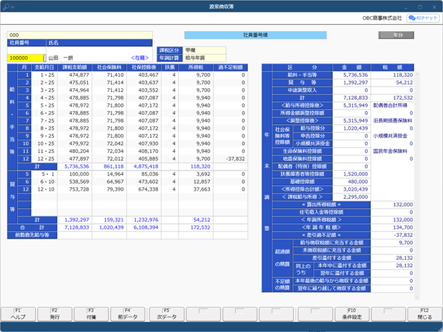The image size is (443, 332).
Task: Click the 配偶者(特別)控除額 row label
Action: [x=302, y=166]
